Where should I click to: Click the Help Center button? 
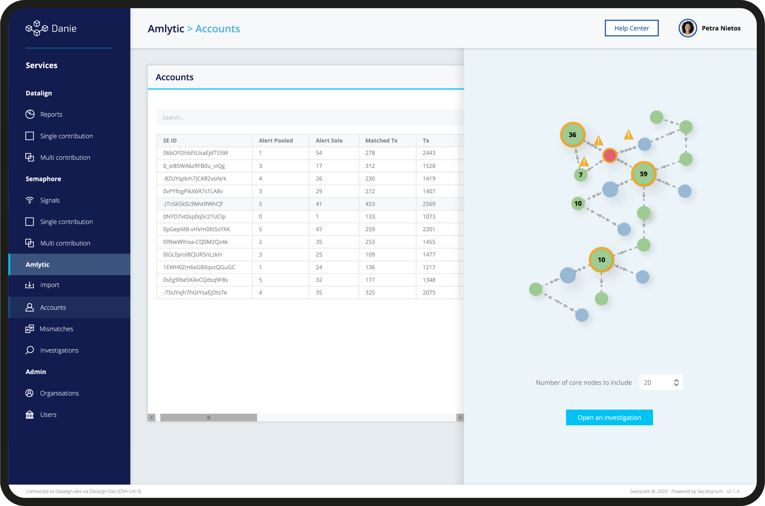631,28
